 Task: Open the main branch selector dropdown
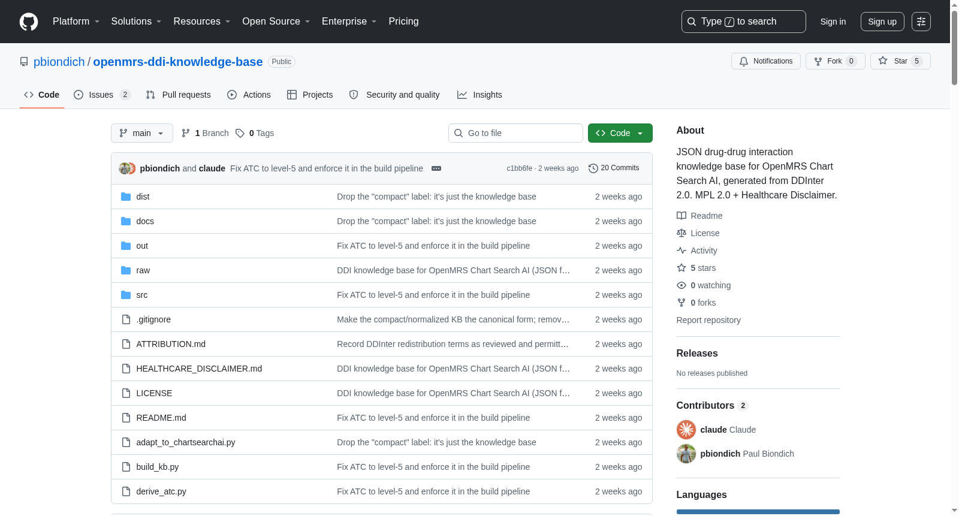142,133
